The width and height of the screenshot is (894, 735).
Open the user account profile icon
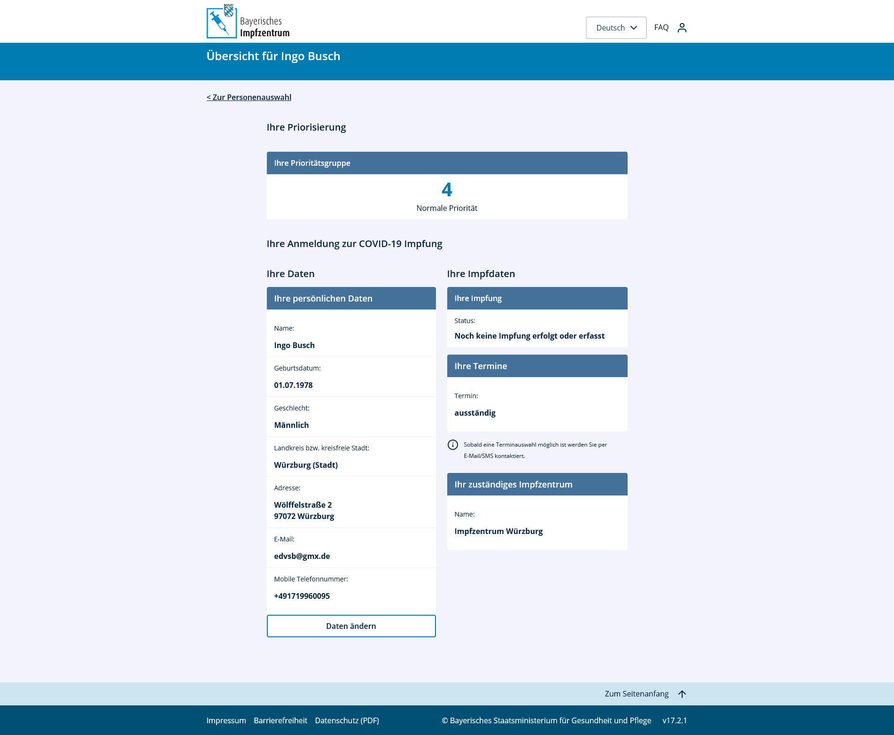pyautogui.click(x=682, y=28)
